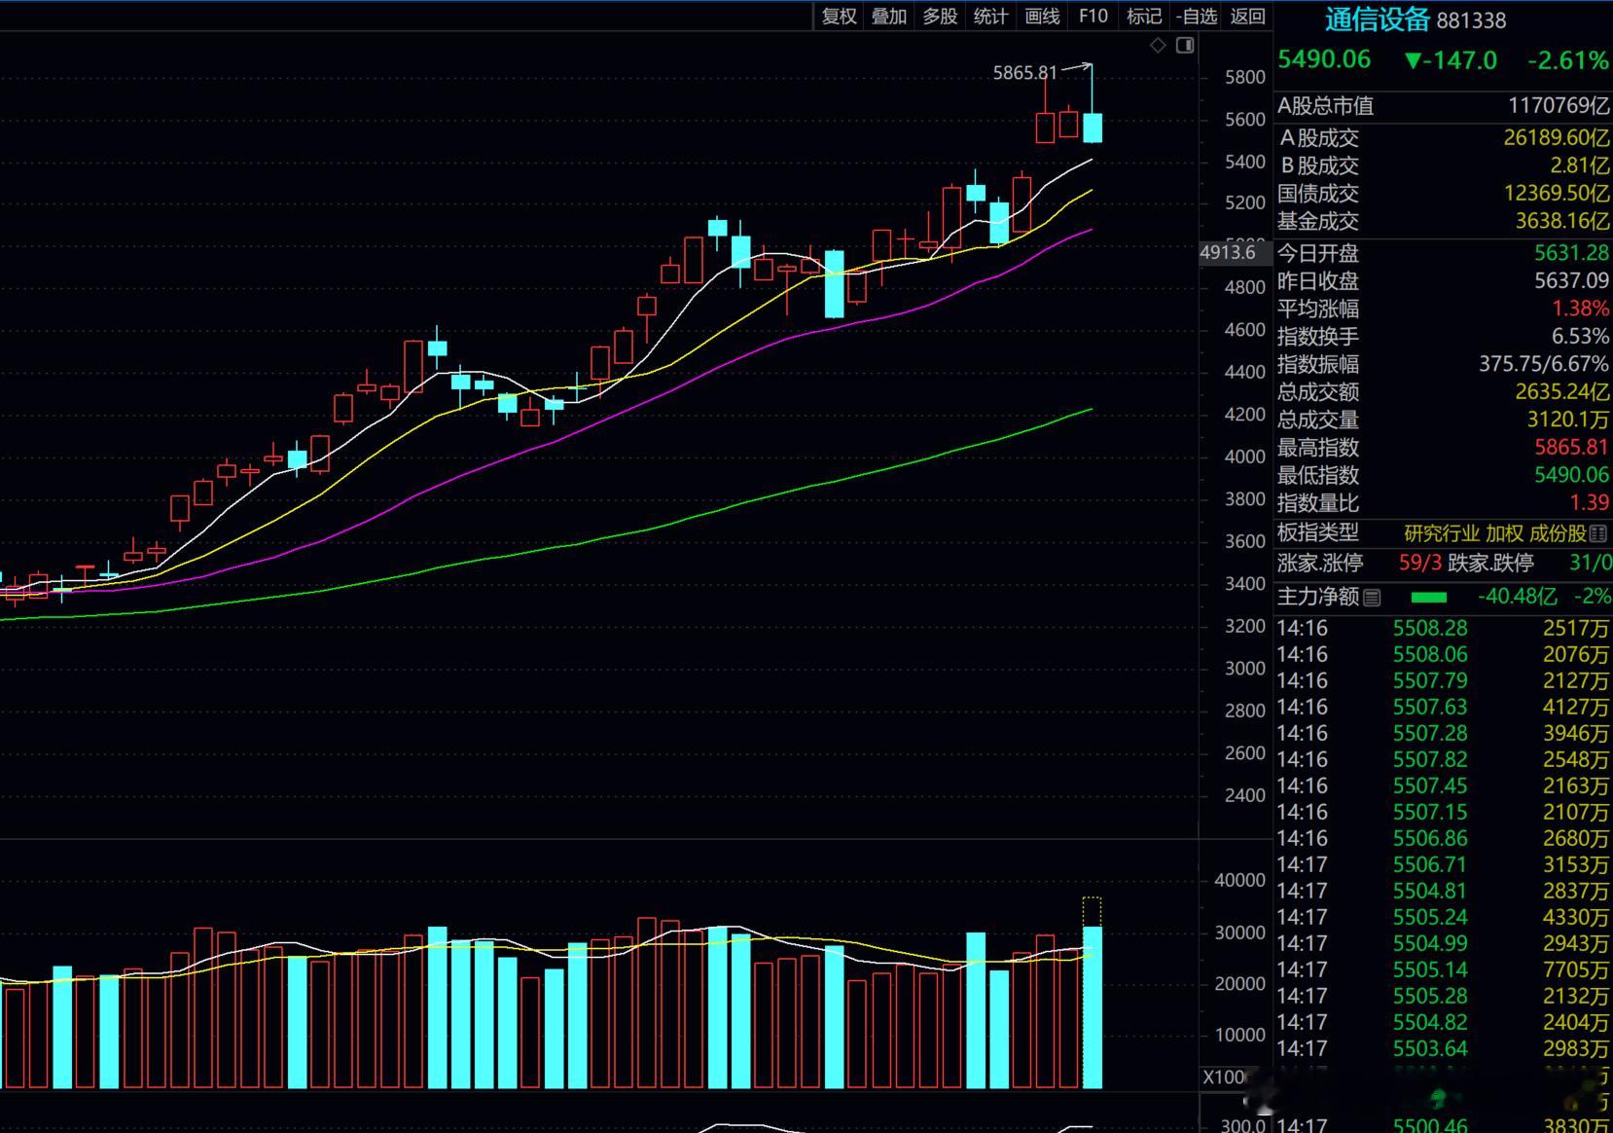Screen dimensions: 1613x1133
Task: Click the 5865.81 high price label on chart
Action: pyautogui.click(x=1024, y=73)
